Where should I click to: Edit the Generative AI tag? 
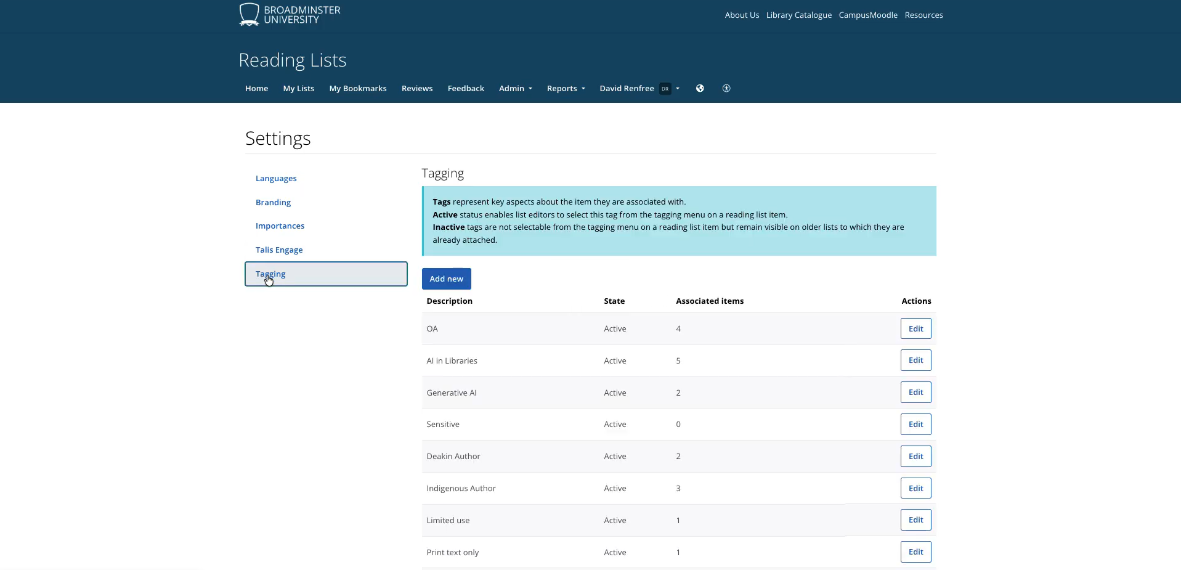[915, 393]
